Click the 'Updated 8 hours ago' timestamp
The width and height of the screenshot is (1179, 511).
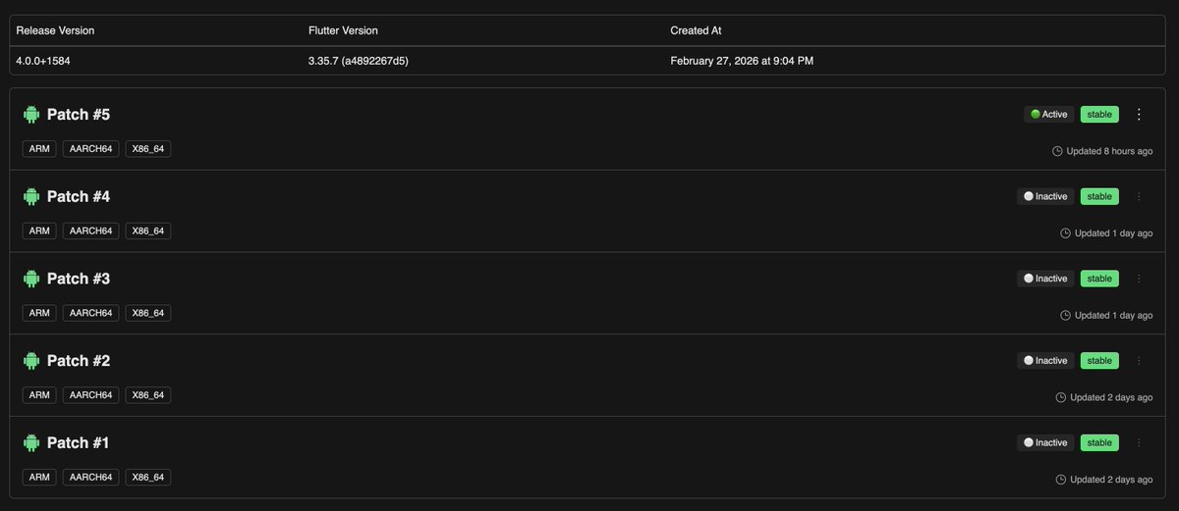click(1110, 151)
